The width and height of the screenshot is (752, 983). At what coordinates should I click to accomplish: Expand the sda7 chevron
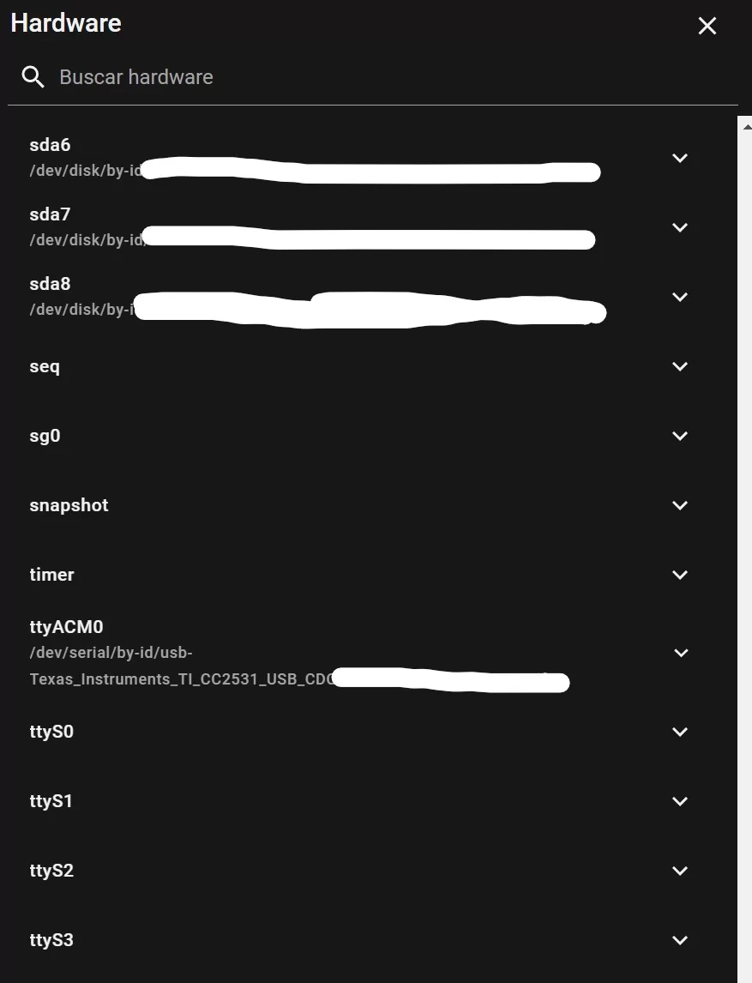coord(680,227)
